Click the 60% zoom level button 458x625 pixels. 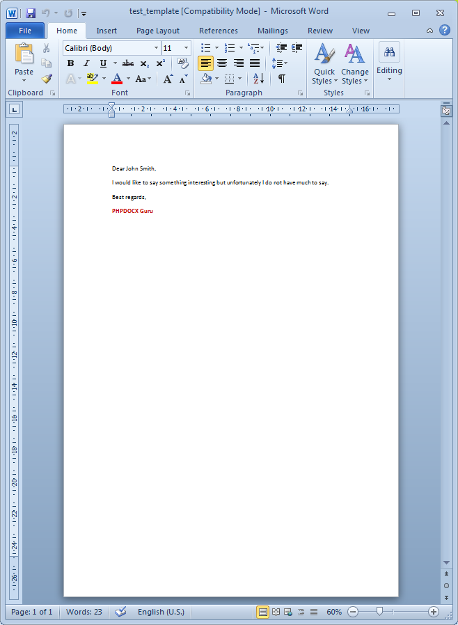coord(334,612)
